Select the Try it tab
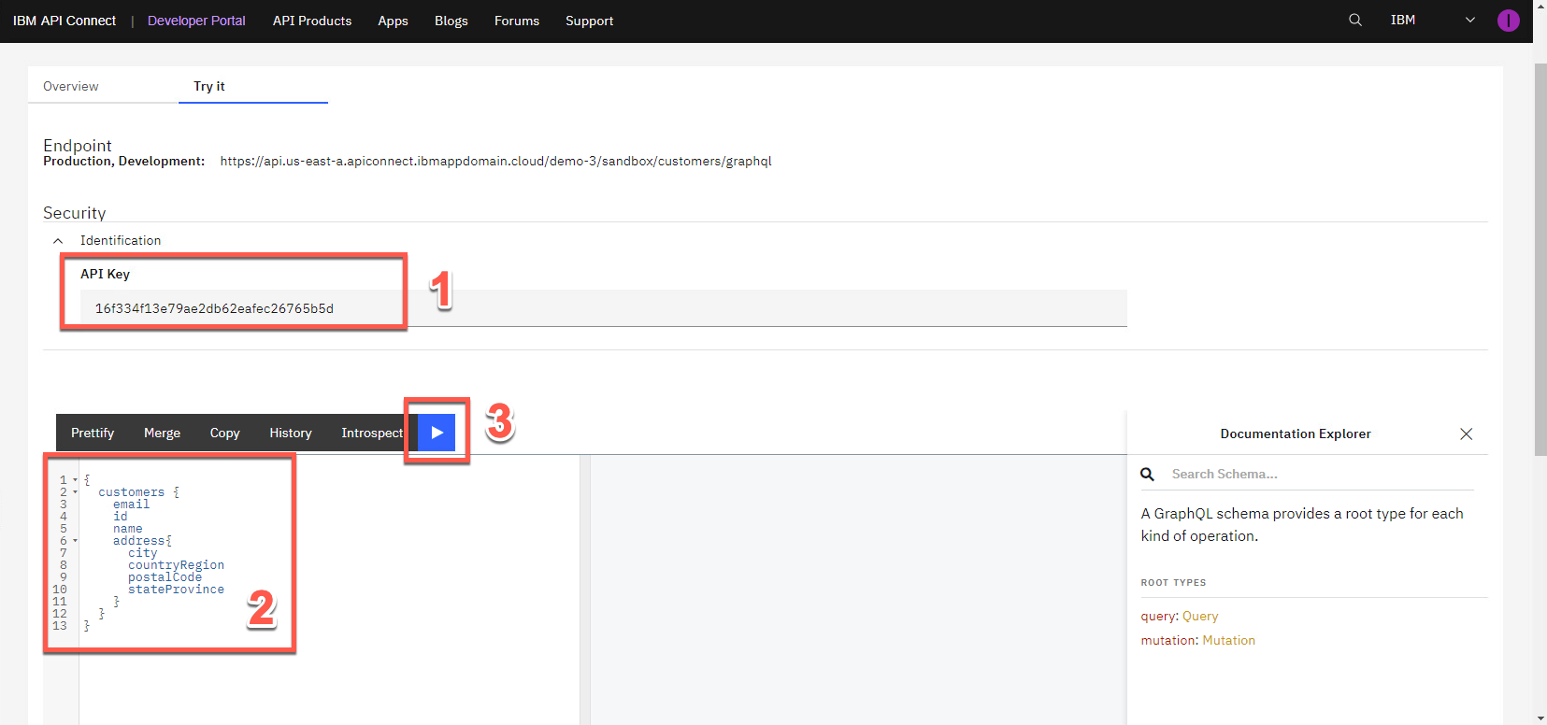The width and height of the screenshot is (1547, 725). 209,86
